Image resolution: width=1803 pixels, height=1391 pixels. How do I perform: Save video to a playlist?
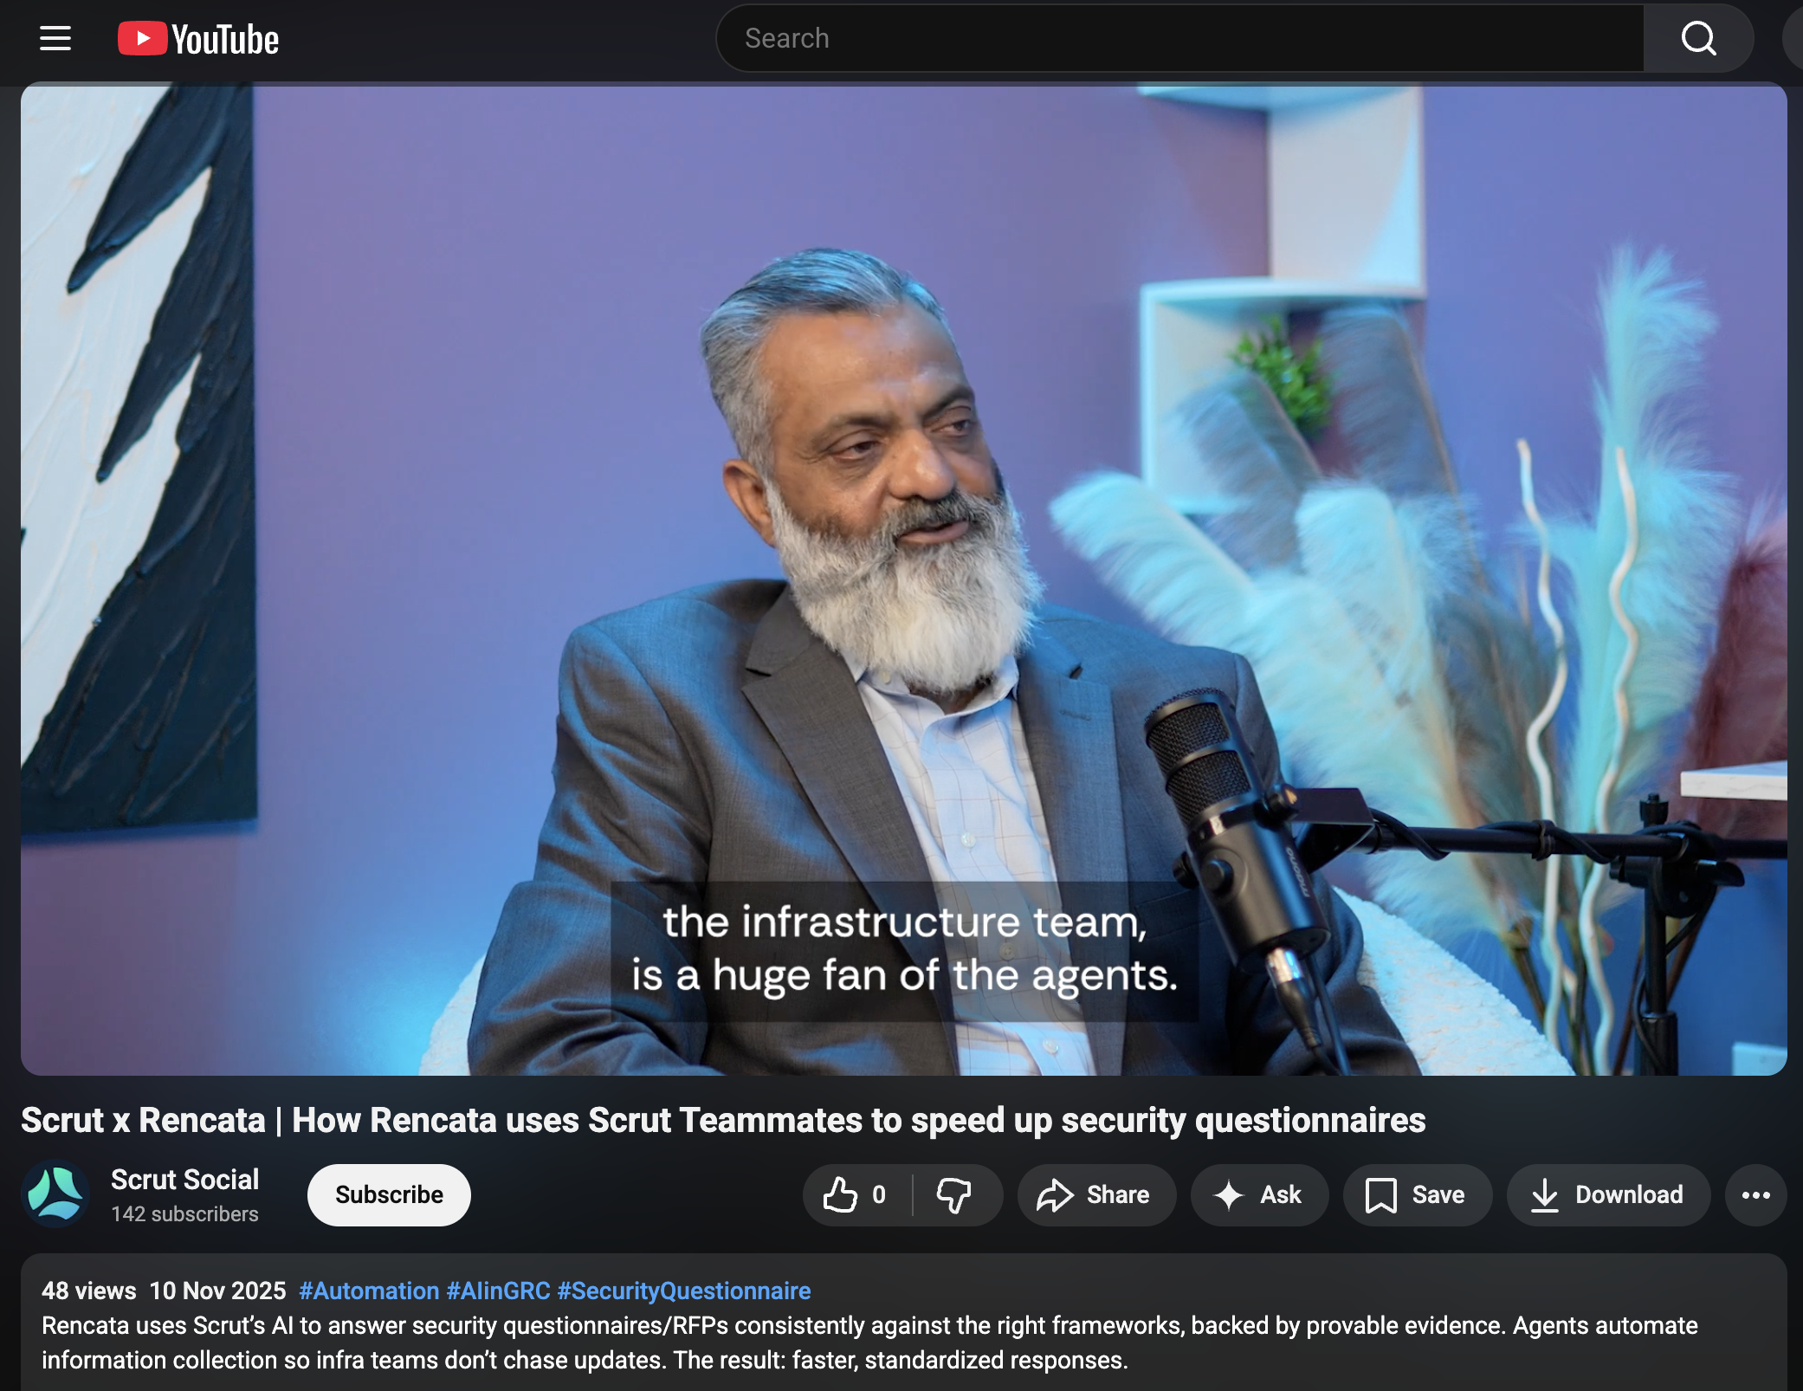[1416, 1195]
